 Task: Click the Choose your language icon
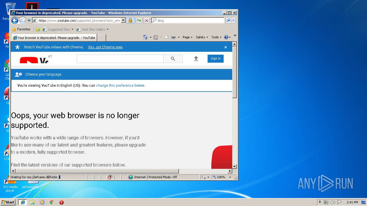(18, 74)
